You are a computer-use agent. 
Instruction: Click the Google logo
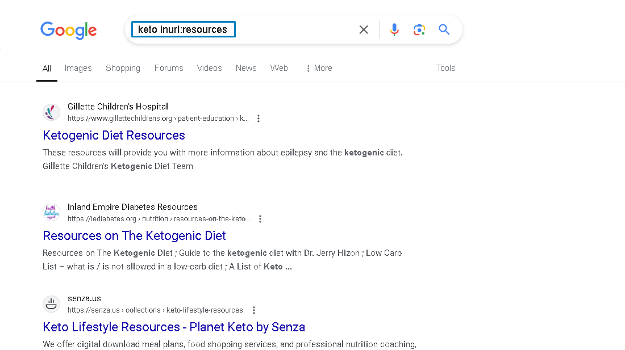pyautogui.click(x=69, y=30)
